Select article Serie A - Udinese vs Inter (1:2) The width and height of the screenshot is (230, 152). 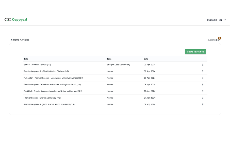tap(37, 65)
